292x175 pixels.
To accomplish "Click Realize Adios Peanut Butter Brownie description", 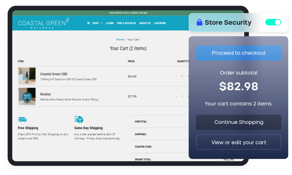I will pyautogui.click(x=69, y=99).
